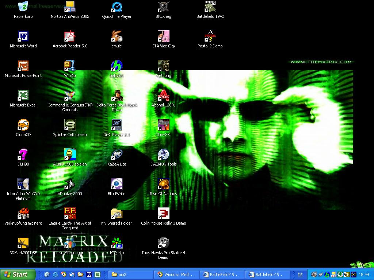Click the GTA Vice City shortcut

(x=163, y=36)
